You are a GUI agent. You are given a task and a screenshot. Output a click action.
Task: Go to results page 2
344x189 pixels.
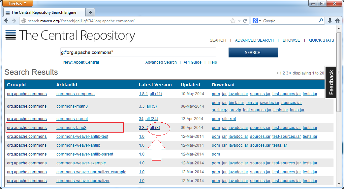tap(284, 73)
